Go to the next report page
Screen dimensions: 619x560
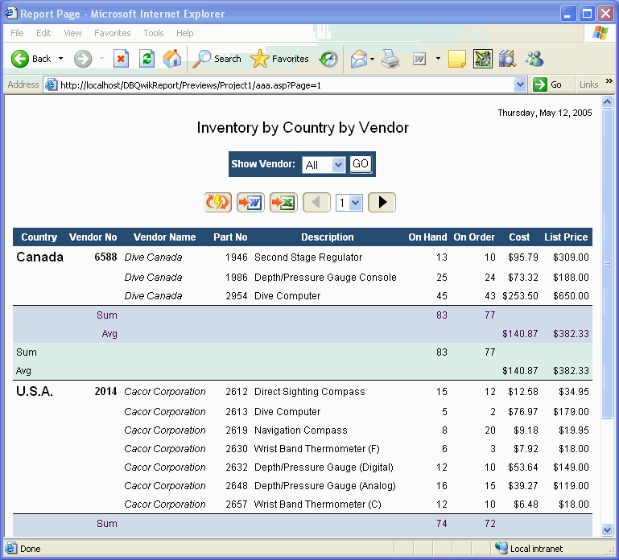(382, 203)
